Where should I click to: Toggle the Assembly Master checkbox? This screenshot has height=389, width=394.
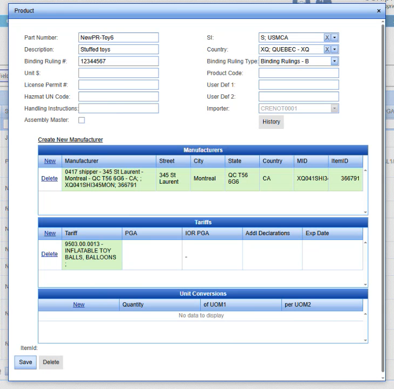coord(82,120)
